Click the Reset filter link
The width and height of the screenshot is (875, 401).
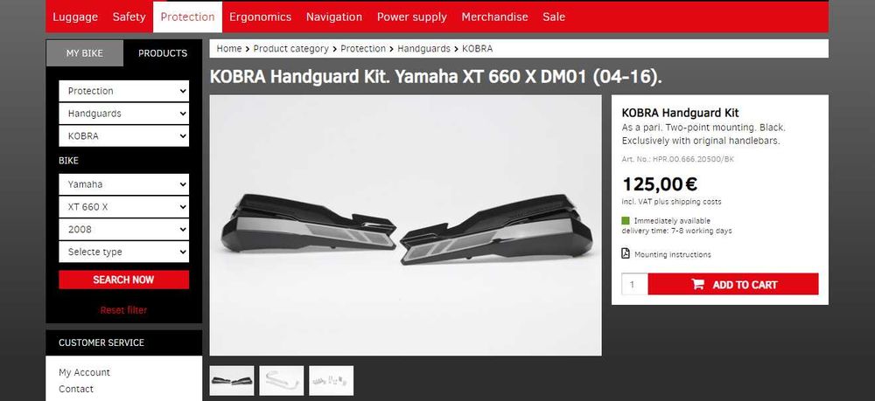(124, 310)
